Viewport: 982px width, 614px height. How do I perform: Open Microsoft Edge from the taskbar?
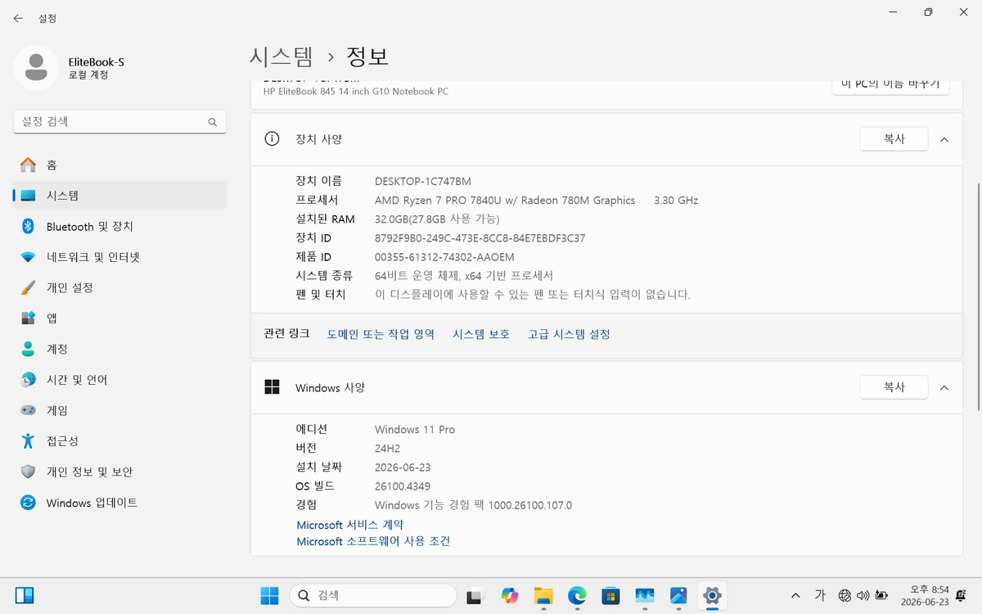[577, 595]
